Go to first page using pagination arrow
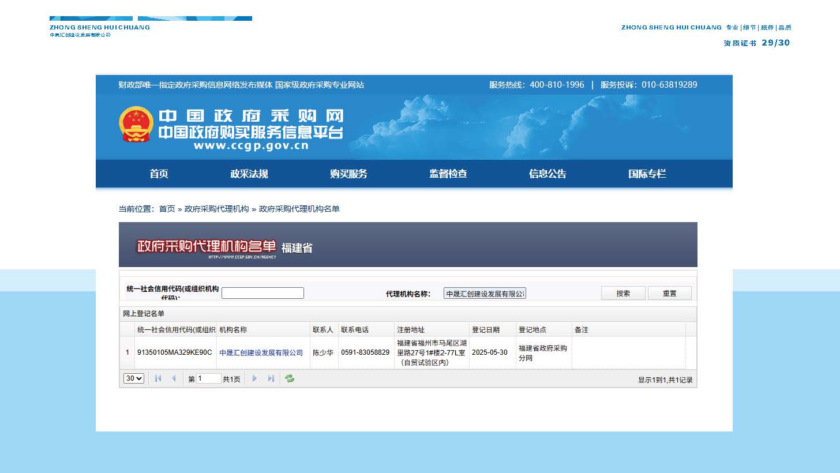Viewport: 840px width, 473px height. (158, 378)
